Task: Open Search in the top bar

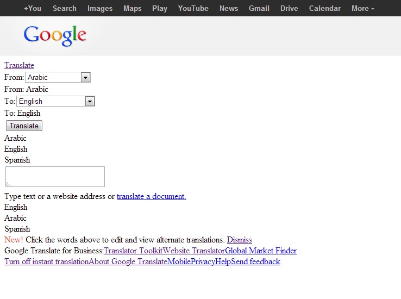Action: pos(65,9)
